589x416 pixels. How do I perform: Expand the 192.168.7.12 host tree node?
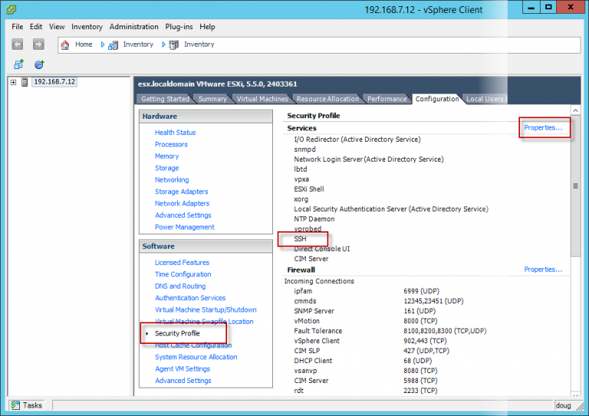13,82
